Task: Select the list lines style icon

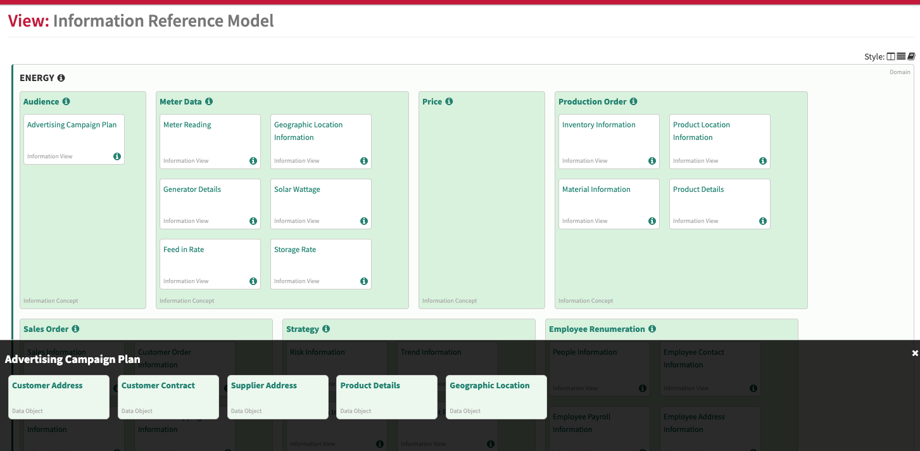Action: click(x=901, y=56)
